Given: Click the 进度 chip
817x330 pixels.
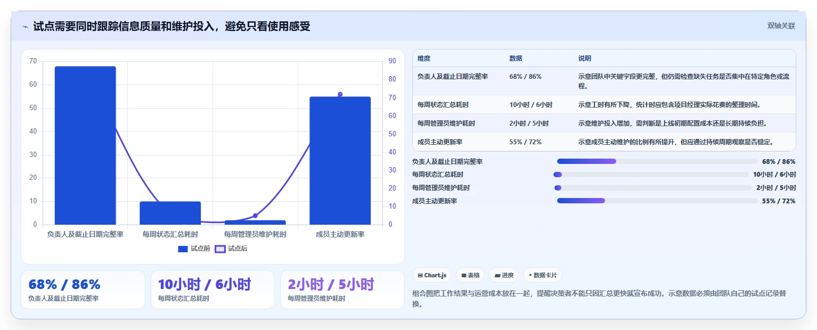Looking at the screenshot, I should coord(504,275).
